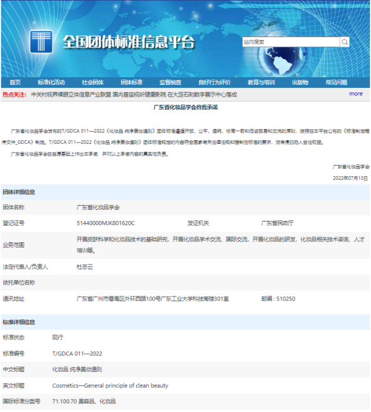Click the issuing authority 广东省民政厅
Screen dimensions: 371x412
coord(277,223)
